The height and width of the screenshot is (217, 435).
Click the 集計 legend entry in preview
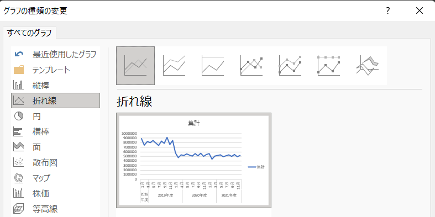point(256,167)
